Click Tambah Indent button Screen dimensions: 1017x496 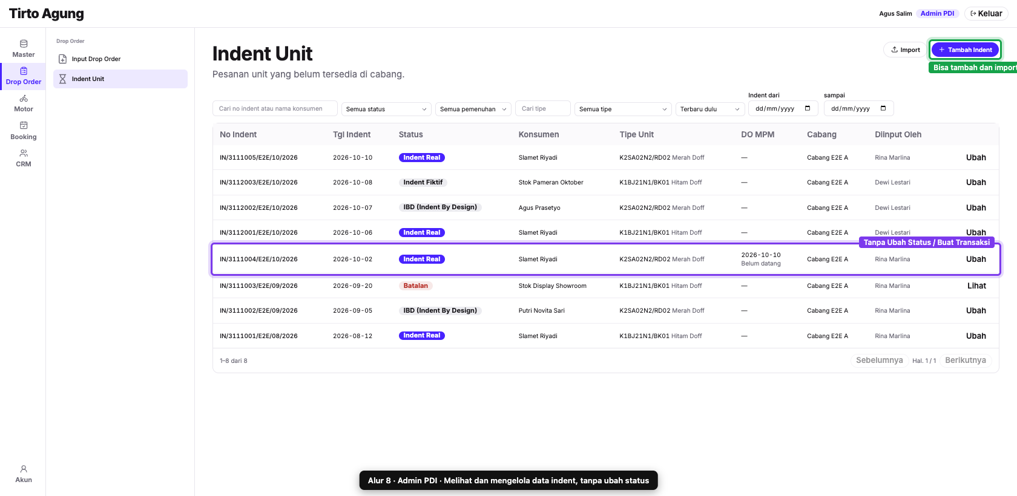[x=965, y=50]
